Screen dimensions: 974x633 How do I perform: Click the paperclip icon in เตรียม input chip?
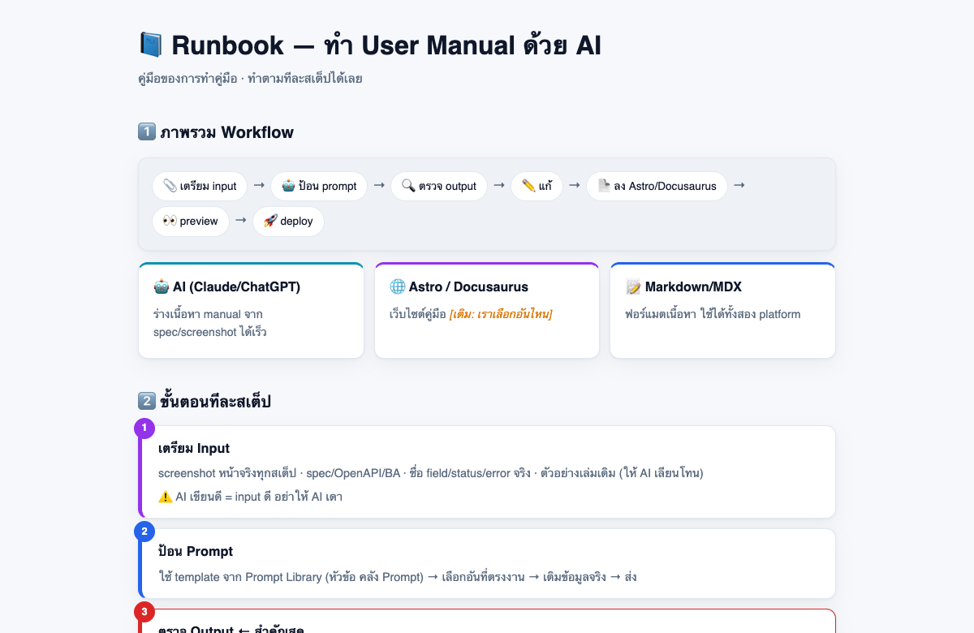(x=170, y=186)
